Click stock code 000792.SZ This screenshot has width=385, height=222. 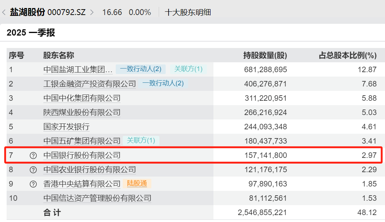point(66,12)
